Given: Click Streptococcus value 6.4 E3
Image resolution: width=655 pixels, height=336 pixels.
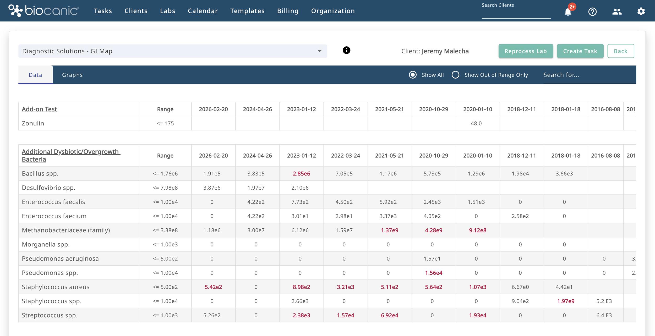Looking at the screenshot, I should coord(604,315).
